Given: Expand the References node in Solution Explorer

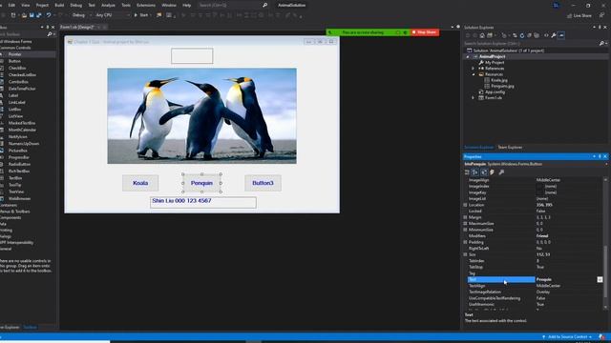Looking at the screenshot, I should pos(474,69).
